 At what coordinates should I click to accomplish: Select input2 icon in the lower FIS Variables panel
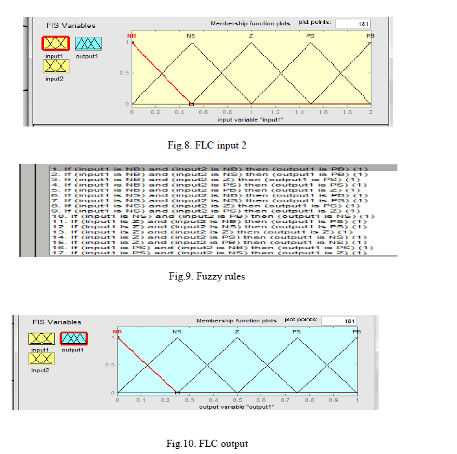pos(41,359)
